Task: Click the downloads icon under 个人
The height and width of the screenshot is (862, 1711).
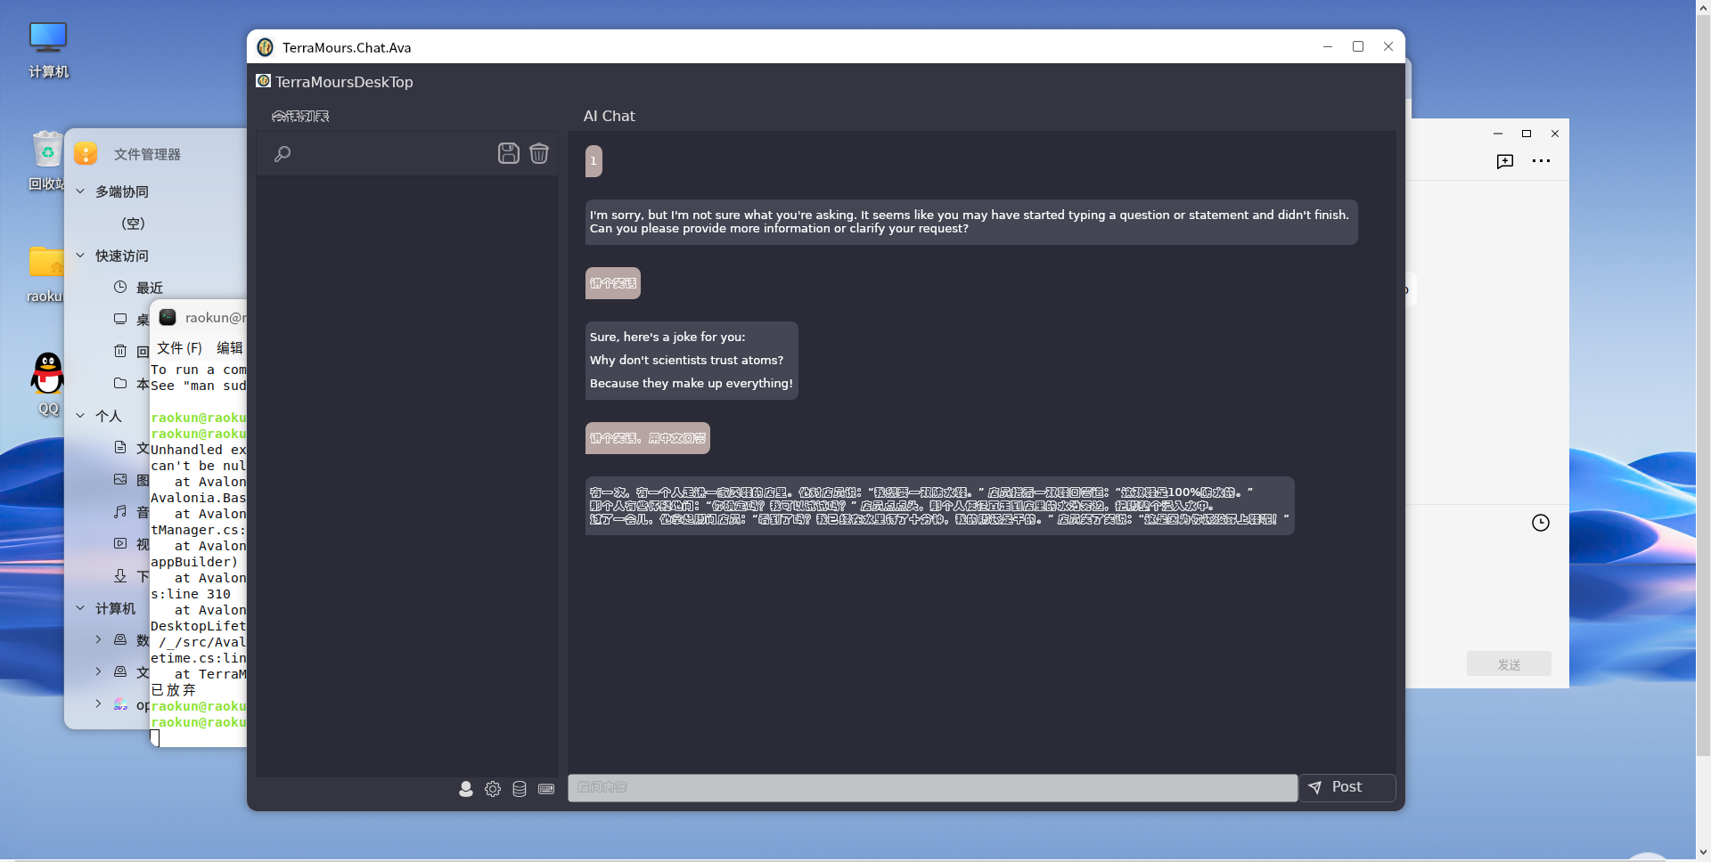Action: coord(120,575)
